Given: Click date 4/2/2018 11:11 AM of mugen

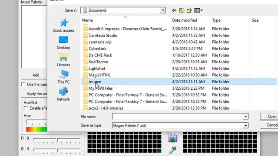Looking at the screenshot, I should coord(188,82).
